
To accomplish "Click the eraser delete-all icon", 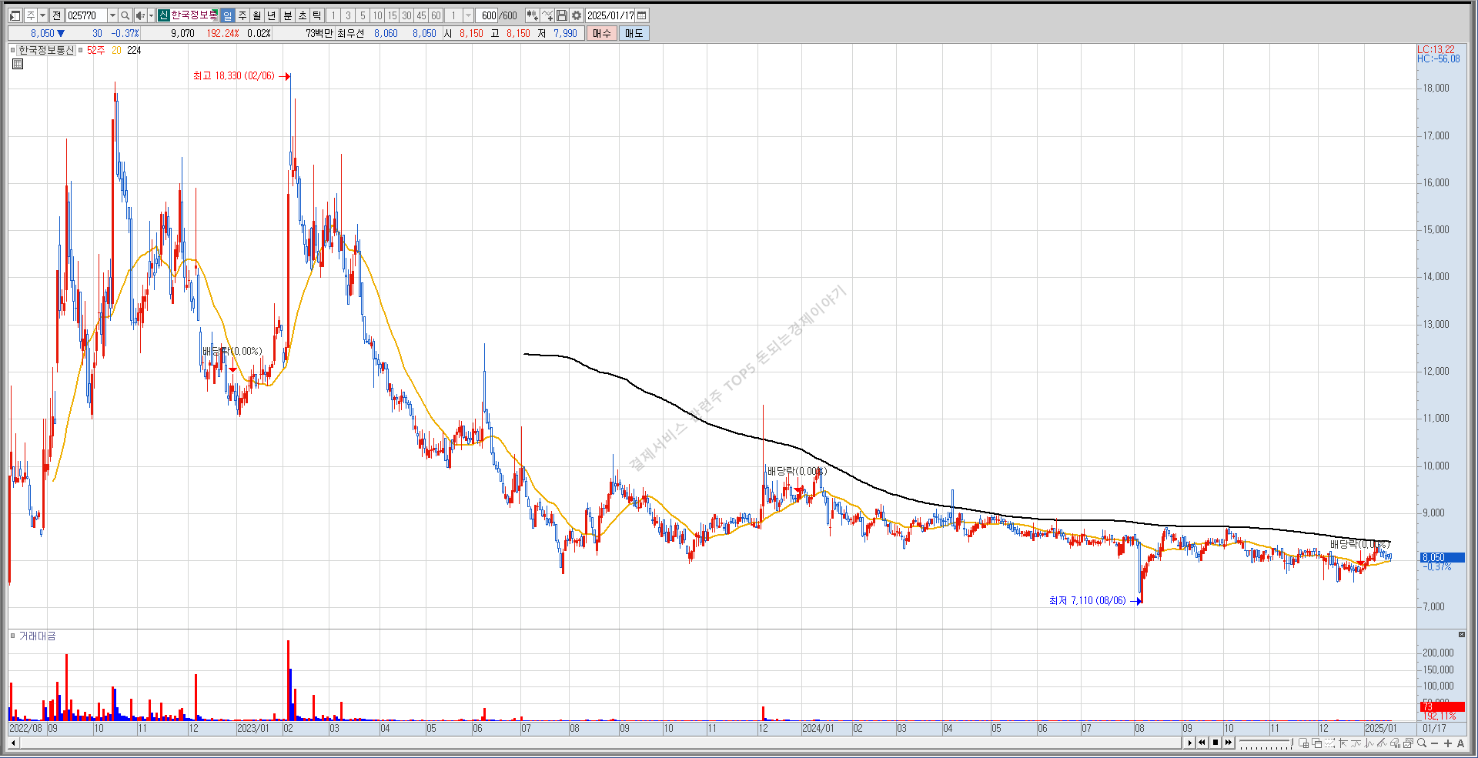I will (x=1396, y=743).
